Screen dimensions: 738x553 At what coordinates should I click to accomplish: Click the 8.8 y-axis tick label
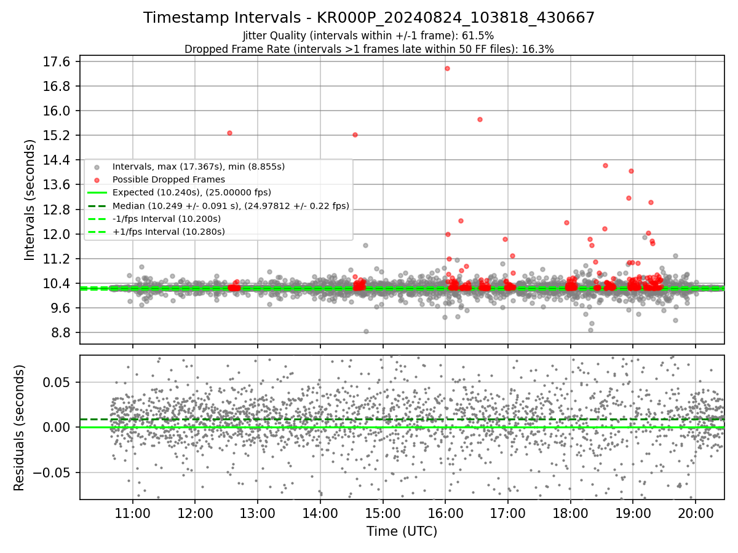click(61, 332)
